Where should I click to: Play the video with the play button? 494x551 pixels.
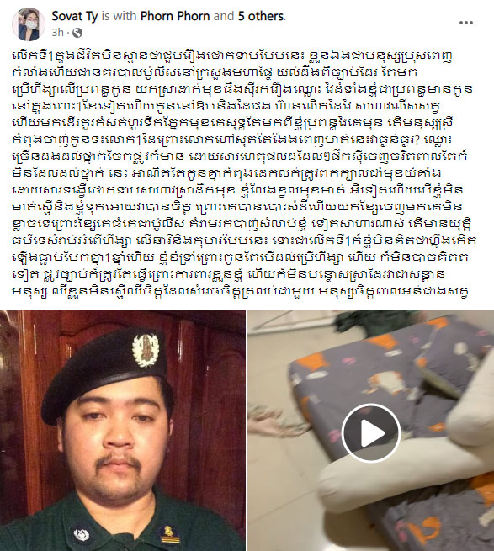pos(371,433)
